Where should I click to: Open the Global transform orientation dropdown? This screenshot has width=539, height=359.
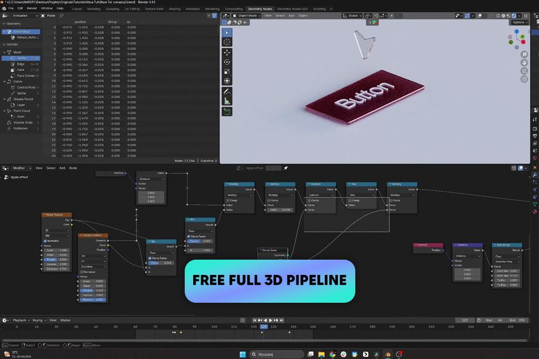pos(352,16)
